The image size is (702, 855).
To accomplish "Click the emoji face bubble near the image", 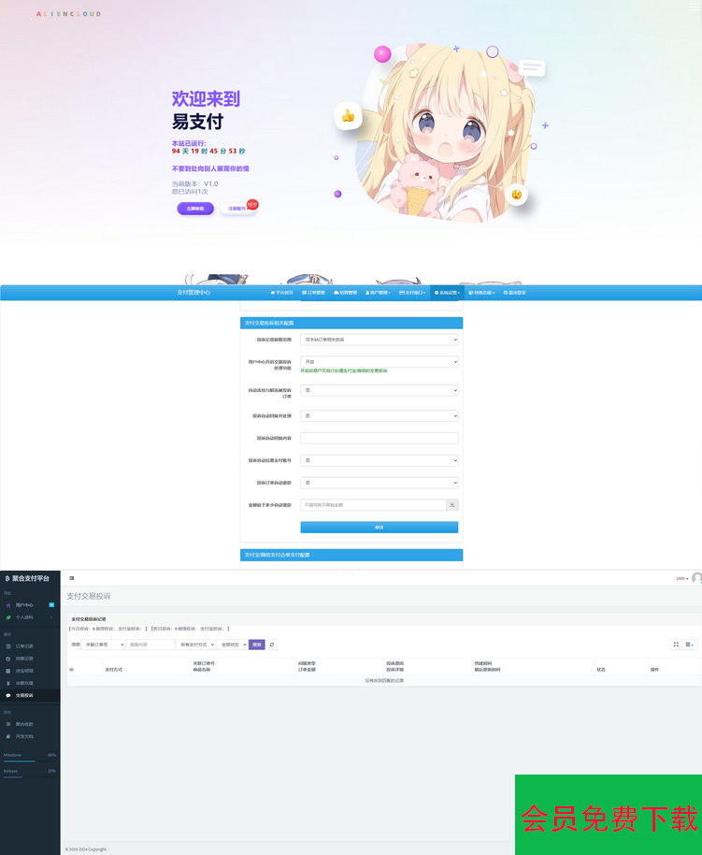I will coord(516,195).
